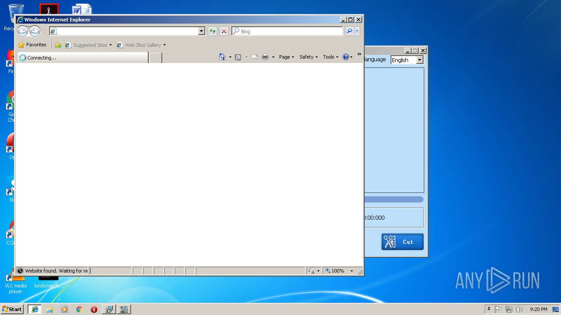Refresh the page with green arrows icon
Image resolution: width=561 pixels, height=315 pixels.
point(213,31)
